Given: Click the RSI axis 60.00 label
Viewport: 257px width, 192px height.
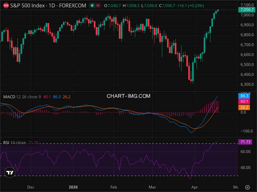Looking at the screenshot, I should click(x=245, y=152).
